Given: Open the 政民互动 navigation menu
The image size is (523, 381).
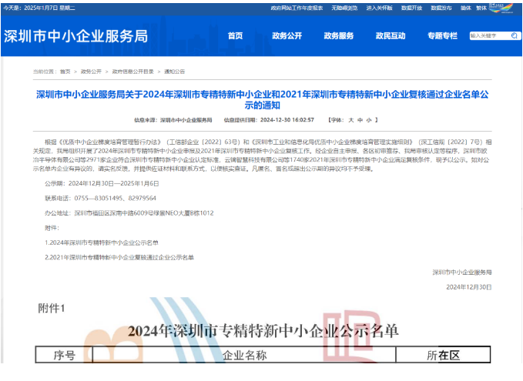Looking at the screenshot, I should [x=391, y=35].
